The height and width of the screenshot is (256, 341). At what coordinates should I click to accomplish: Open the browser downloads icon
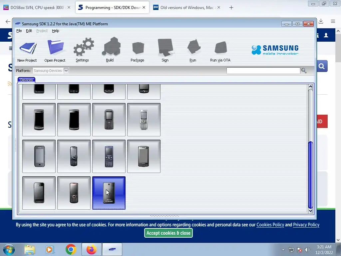321,21
